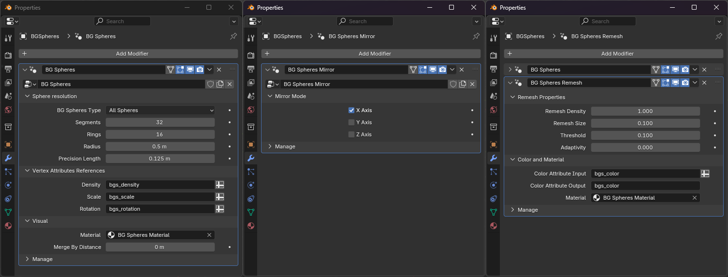Open editor type menu in middle window

(254, 21)
